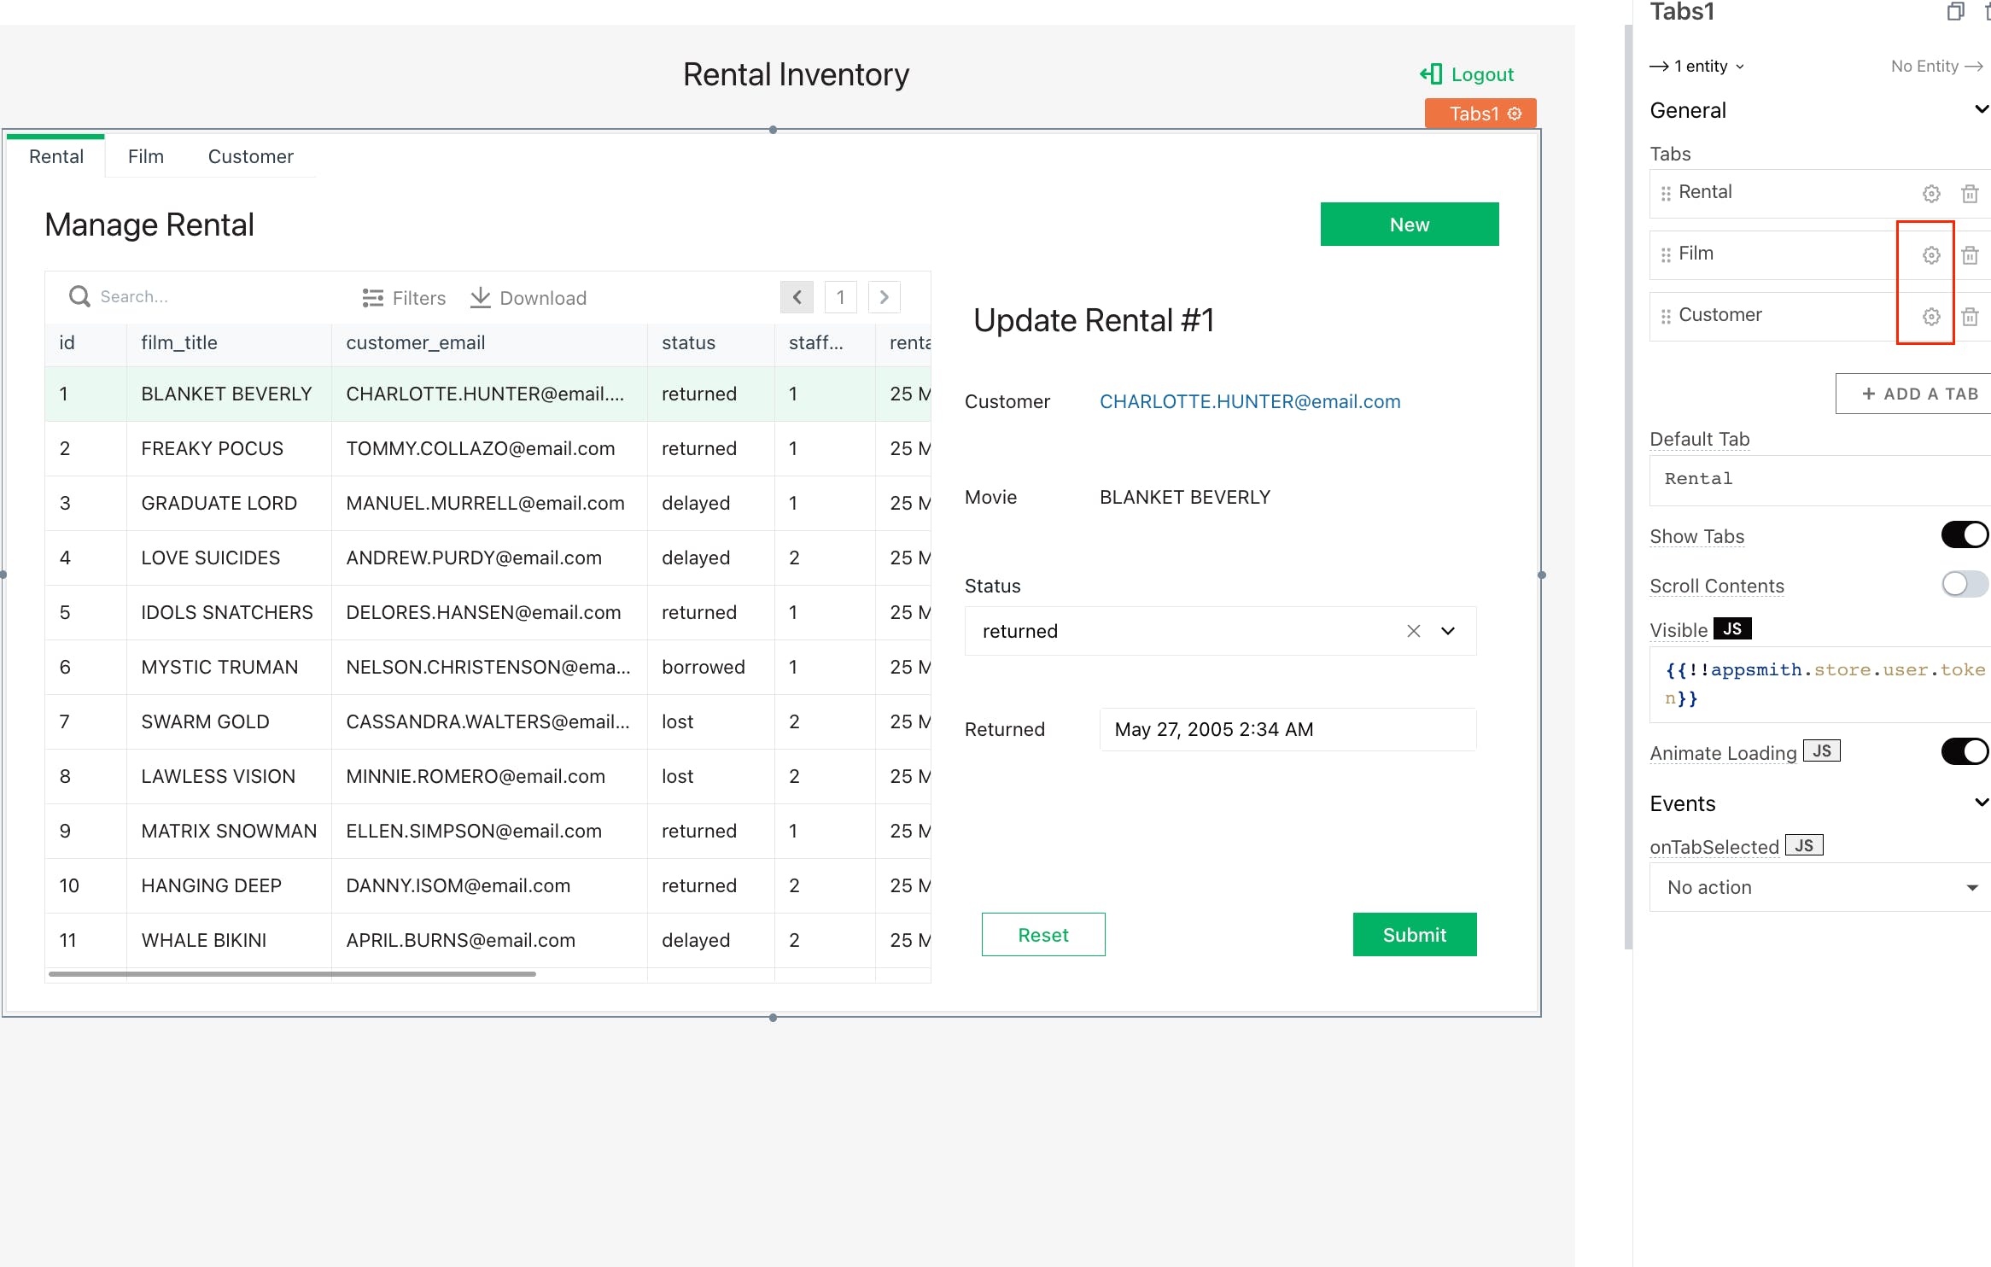Switch to the Customer tab
Viewport: 1991px width, 1267px height.
tap(250, 157)
